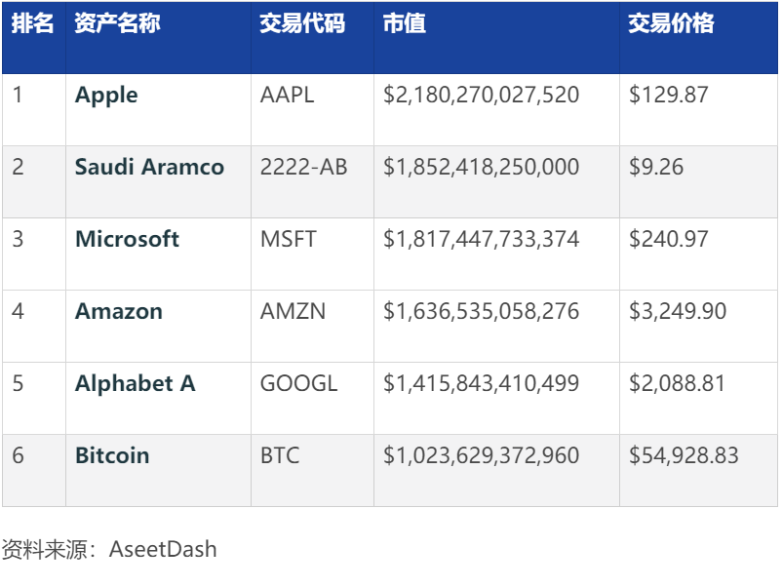The height and width of the screenshot is (587, 783).
Task: Click the 市值 column header
Action: click(x=405, y=24)
